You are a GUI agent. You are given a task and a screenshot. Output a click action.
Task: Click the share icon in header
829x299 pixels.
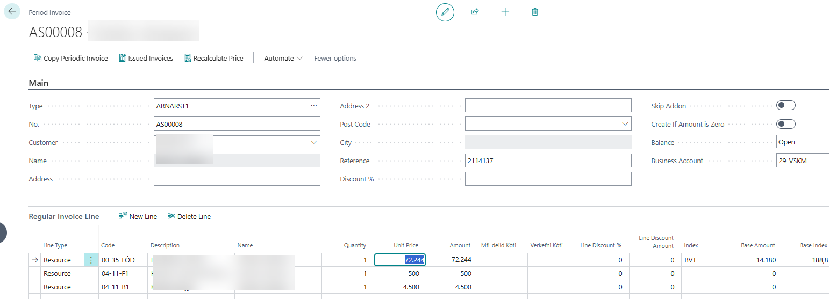click(475, 12)
